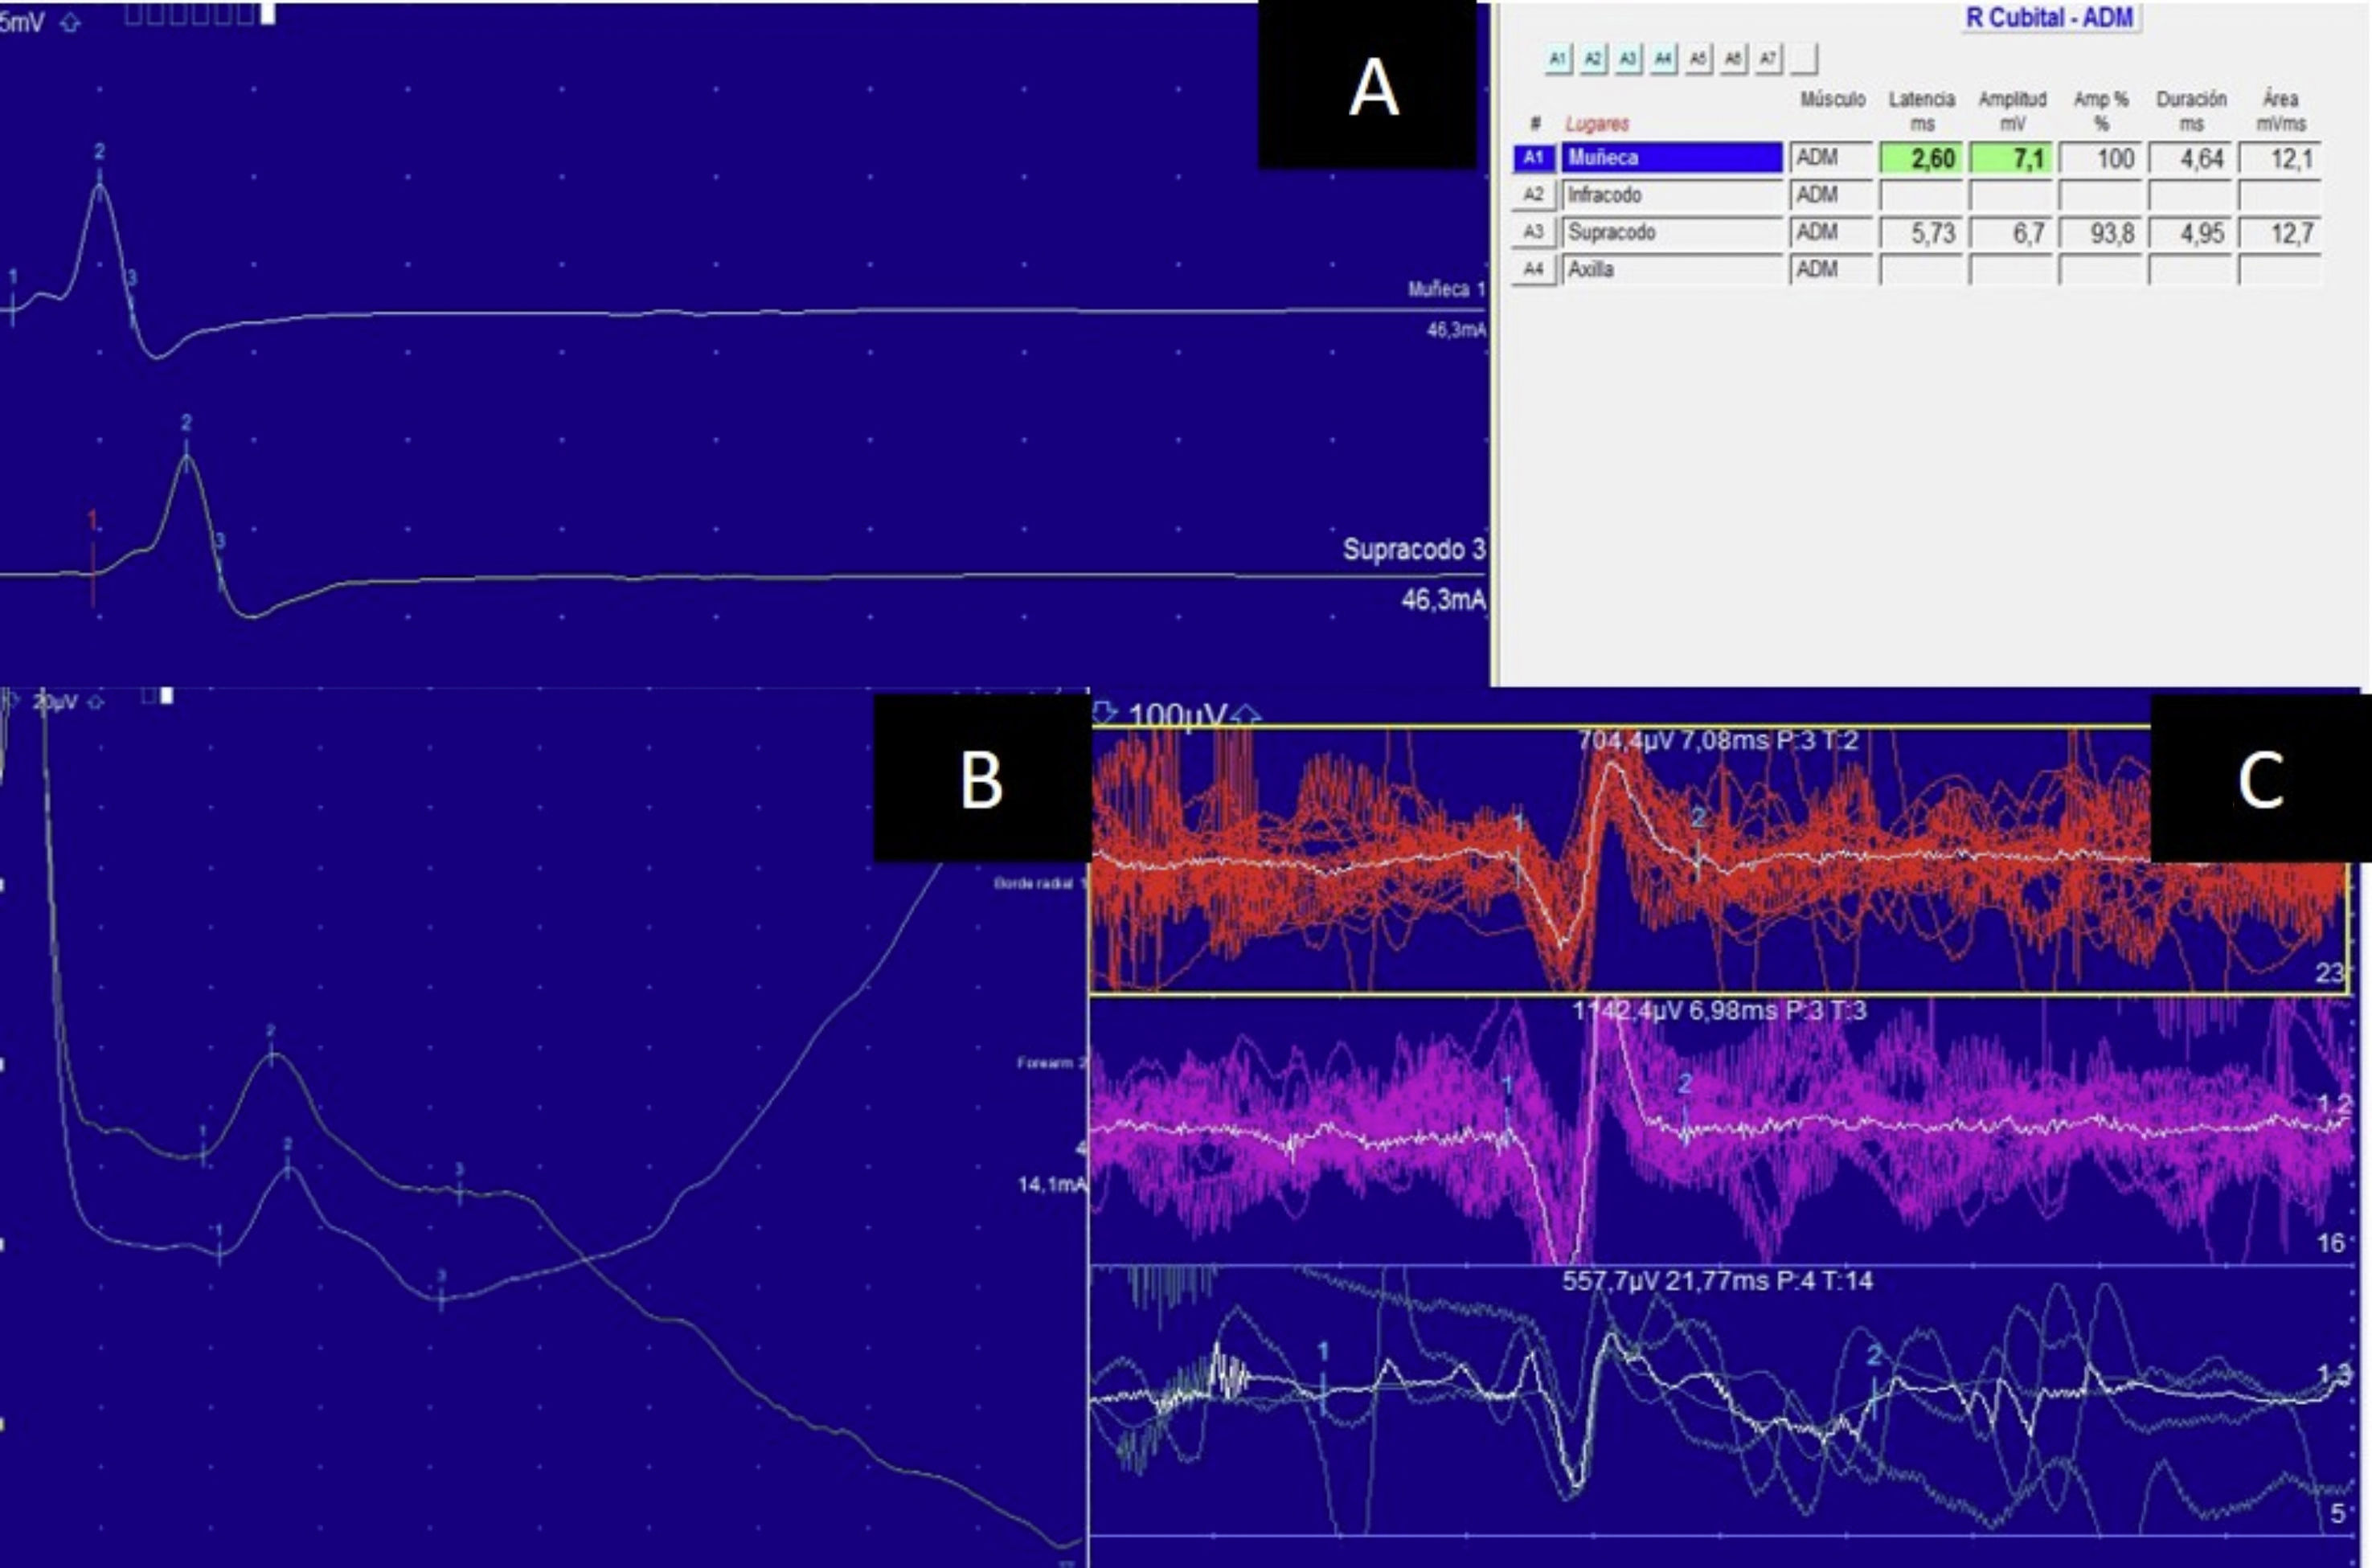Click up arrow next to 20µV scale
Screen dimensions: 2372x1568
point(96,702)
